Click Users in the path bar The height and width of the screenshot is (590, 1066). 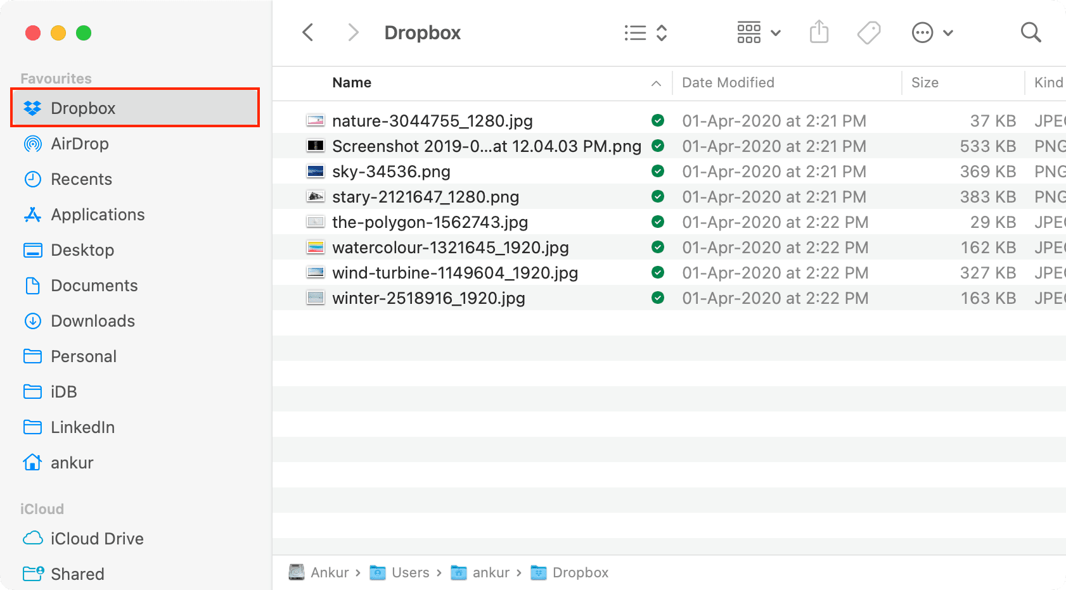click(x=399, y=572)
